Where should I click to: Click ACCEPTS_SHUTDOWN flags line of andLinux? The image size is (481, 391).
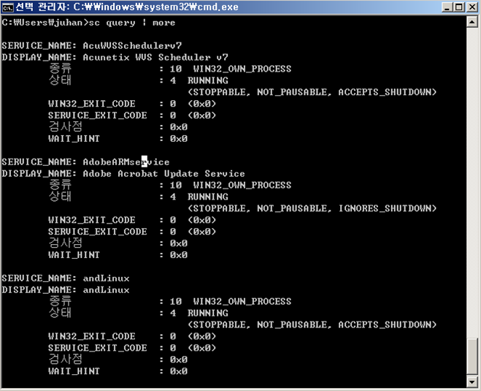312,324
